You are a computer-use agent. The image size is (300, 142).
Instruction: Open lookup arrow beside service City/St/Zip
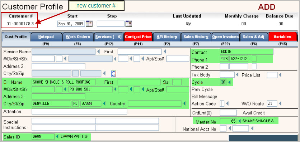click(104, 73)
